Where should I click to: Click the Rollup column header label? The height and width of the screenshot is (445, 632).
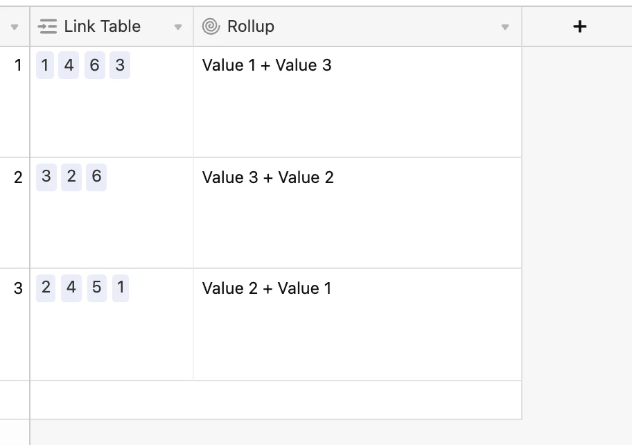[x=251, y=26]
